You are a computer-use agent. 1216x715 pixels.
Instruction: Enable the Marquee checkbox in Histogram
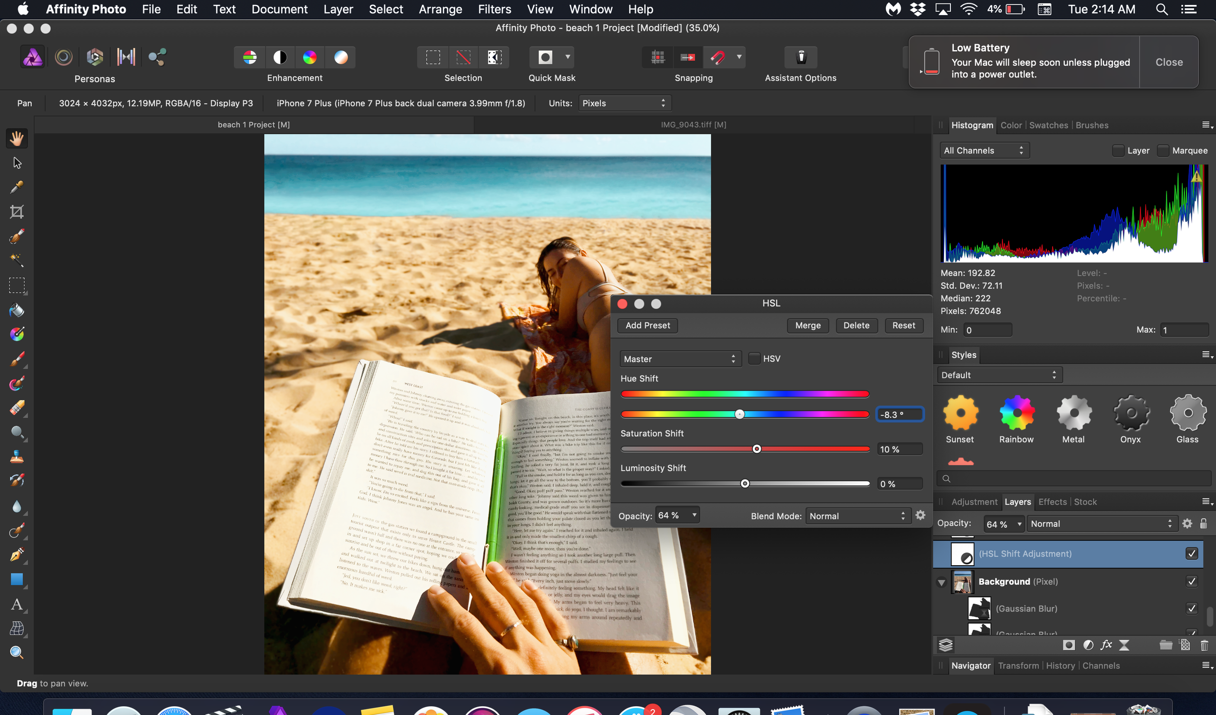tap(1162, 151)
